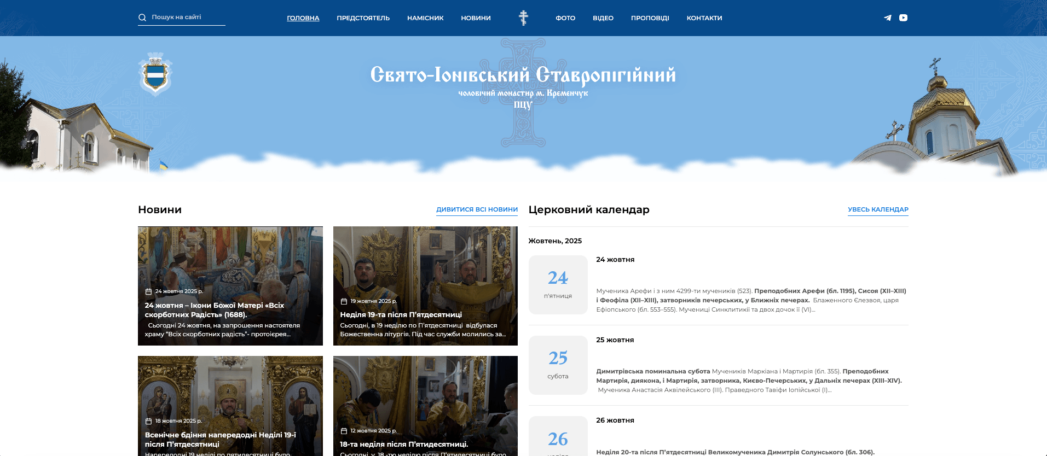Open ПРЕДСТОЯТЕЛЬ menu item

click(x=363, y=18)
